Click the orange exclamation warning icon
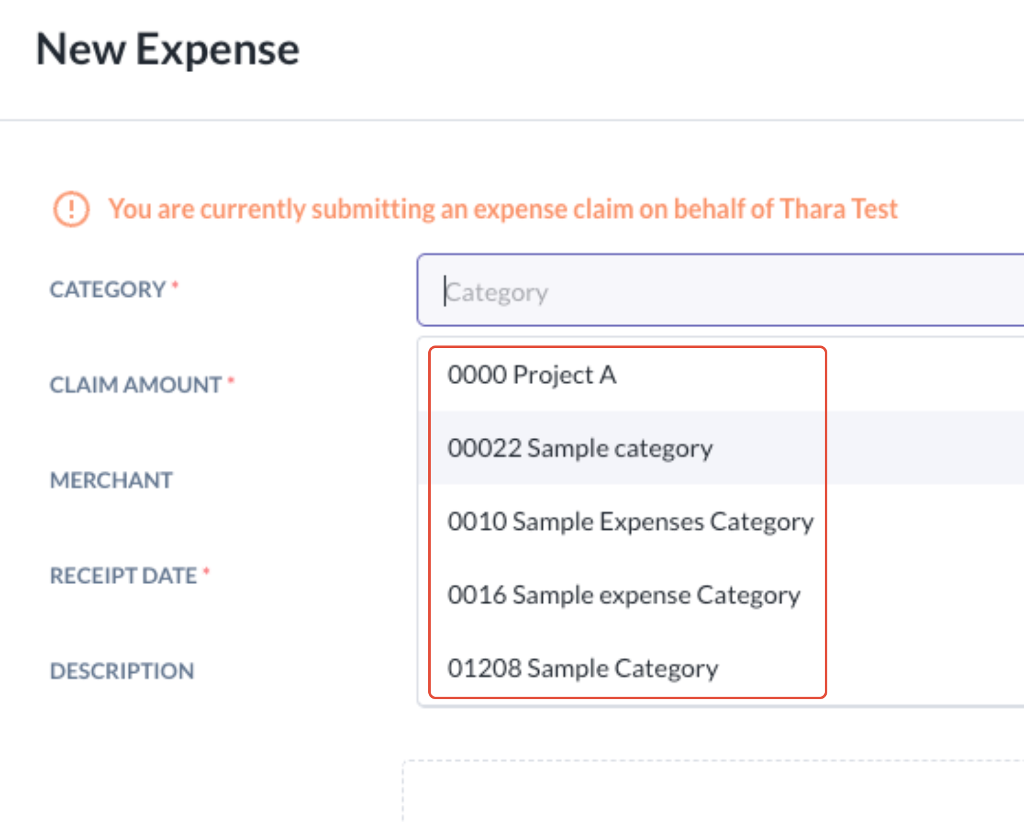Screen dimensions: 1024x822 coord(71,209)
